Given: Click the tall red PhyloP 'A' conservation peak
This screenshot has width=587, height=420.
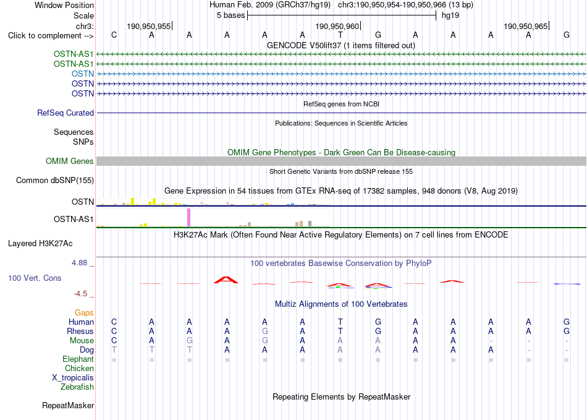Looking at the screenshot, I should 226,280.
